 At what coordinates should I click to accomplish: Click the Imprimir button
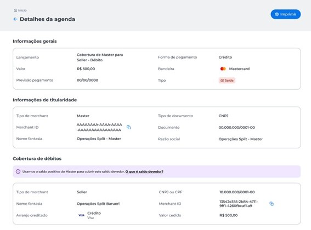click(286, 14)
